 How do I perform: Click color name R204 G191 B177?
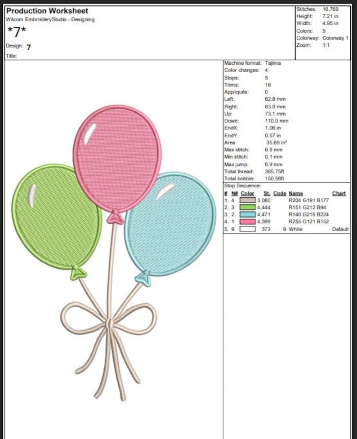[308, 200]
